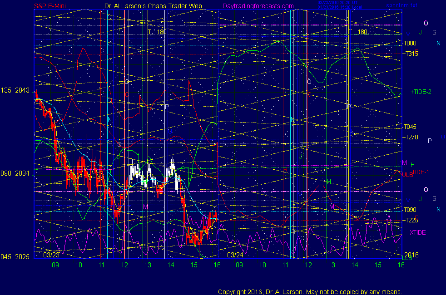The image size is (446, 295).
Task: Select the '-T090' level label
Action: coord(409,210)
